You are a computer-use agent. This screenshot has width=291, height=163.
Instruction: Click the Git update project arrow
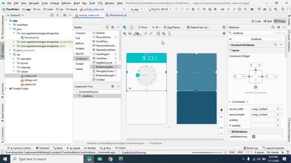click(228, 9)
